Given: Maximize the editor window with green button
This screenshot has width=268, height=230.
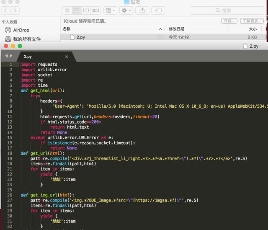Looking at the screenshot, I should point(20,46).
